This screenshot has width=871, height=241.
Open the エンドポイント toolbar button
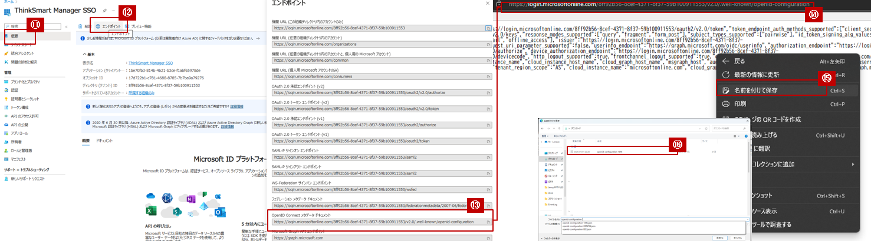[x=109, y=27]
